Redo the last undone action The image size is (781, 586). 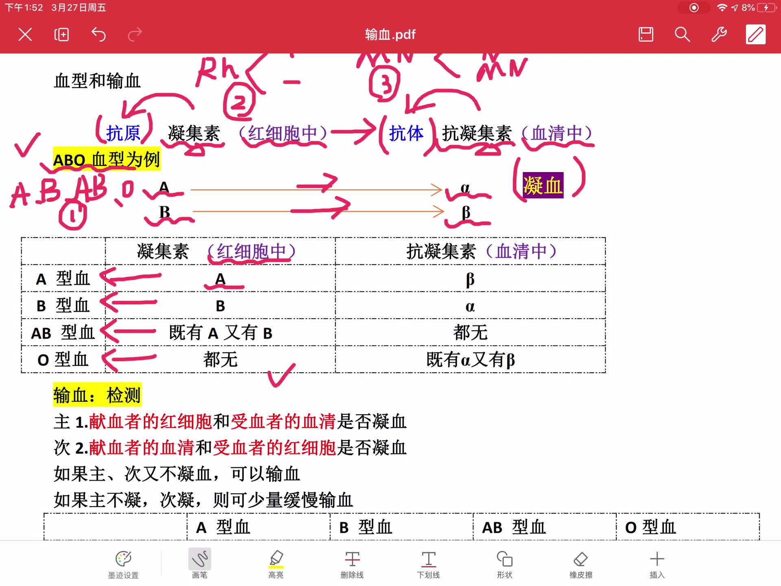[135, 35]
